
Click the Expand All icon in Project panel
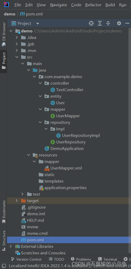pos(100,23)
